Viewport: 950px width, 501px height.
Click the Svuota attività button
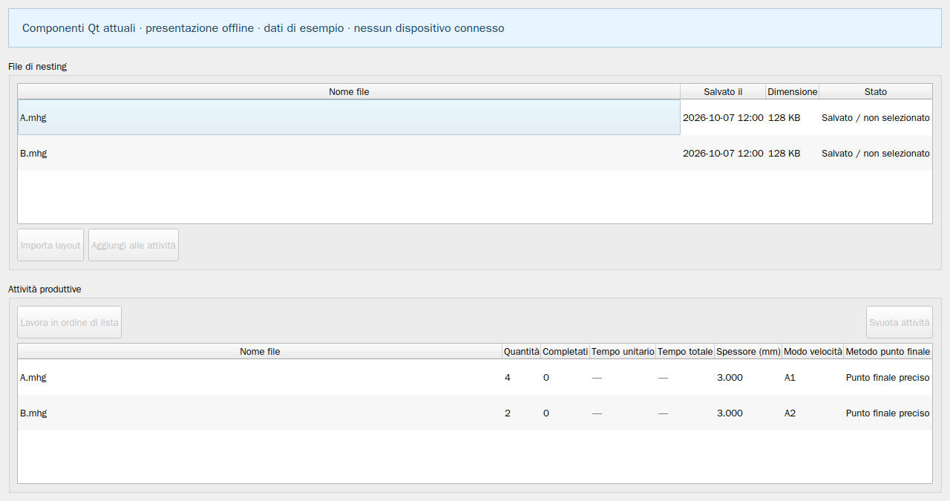point(900,322)
